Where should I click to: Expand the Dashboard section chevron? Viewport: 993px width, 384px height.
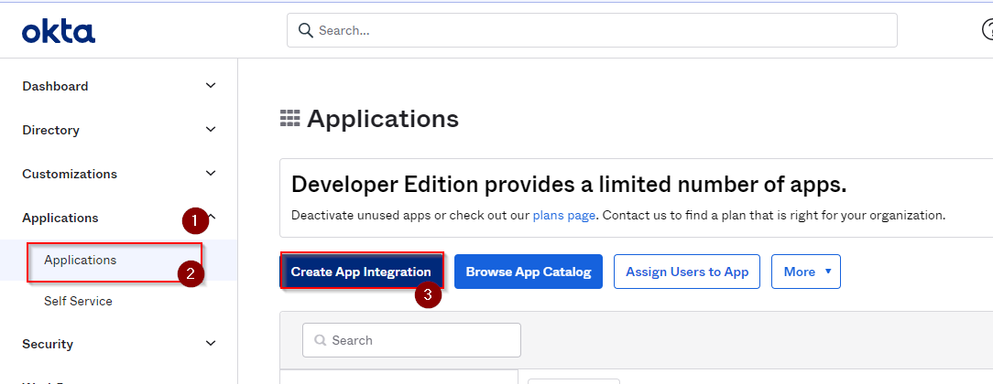[x=211, y=86]
